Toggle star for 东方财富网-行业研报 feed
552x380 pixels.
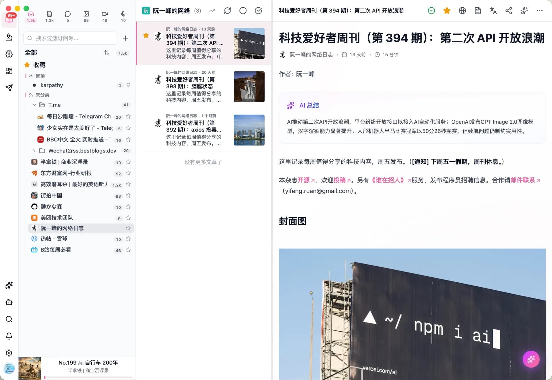point(128,173)
